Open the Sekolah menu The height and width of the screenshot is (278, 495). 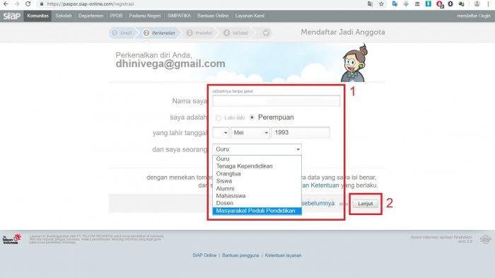click(64, 16)
